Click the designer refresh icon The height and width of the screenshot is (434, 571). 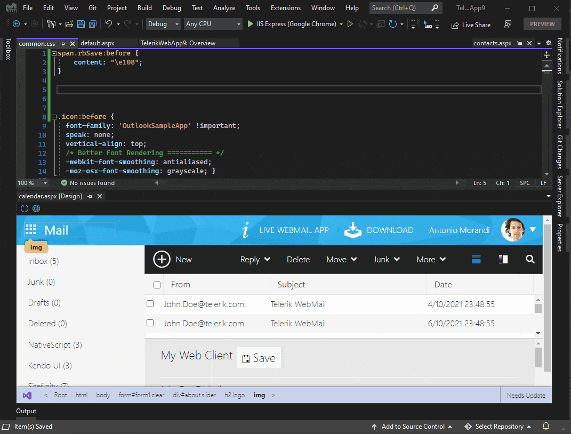coord(25,208)
